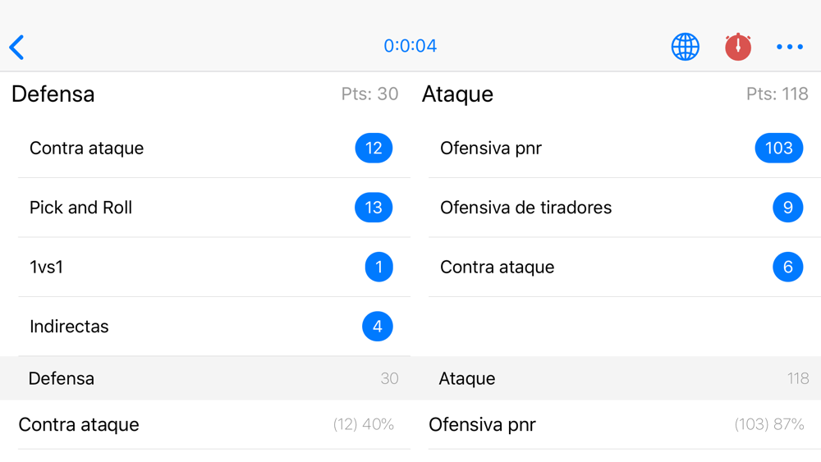The image size is (821, 462).
Task: Tap the 12 badge for Contra ataque
Action: click(374, 148)
